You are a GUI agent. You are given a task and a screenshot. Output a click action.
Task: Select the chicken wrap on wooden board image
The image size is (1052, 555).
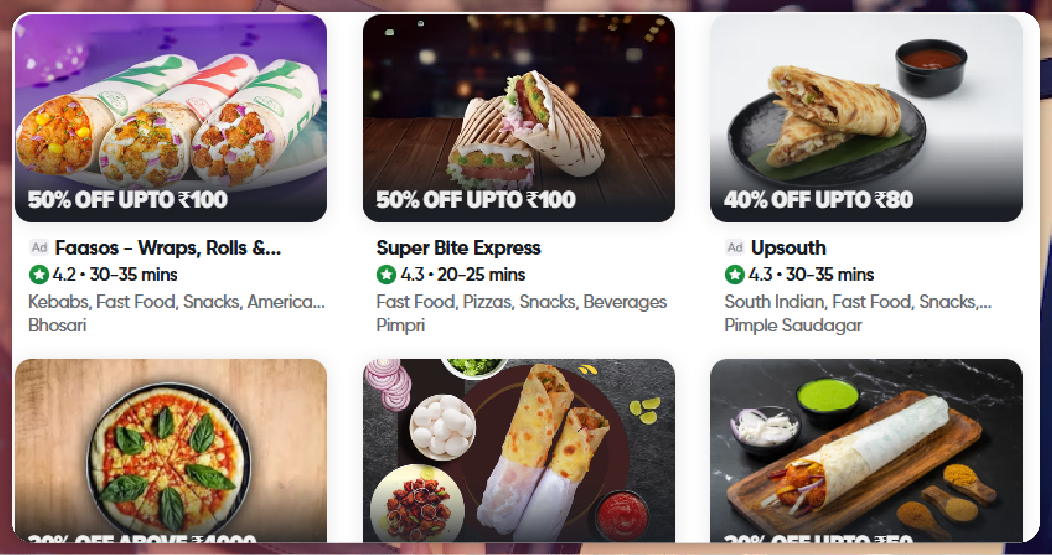pos(866,451)
